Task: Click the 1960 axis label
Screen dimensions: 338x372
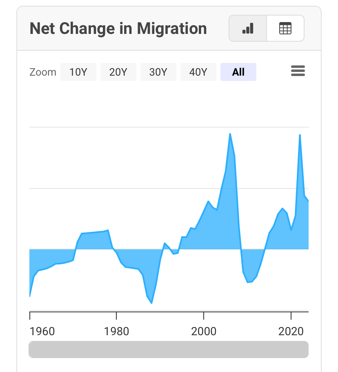Action: (x=42, y=331)
